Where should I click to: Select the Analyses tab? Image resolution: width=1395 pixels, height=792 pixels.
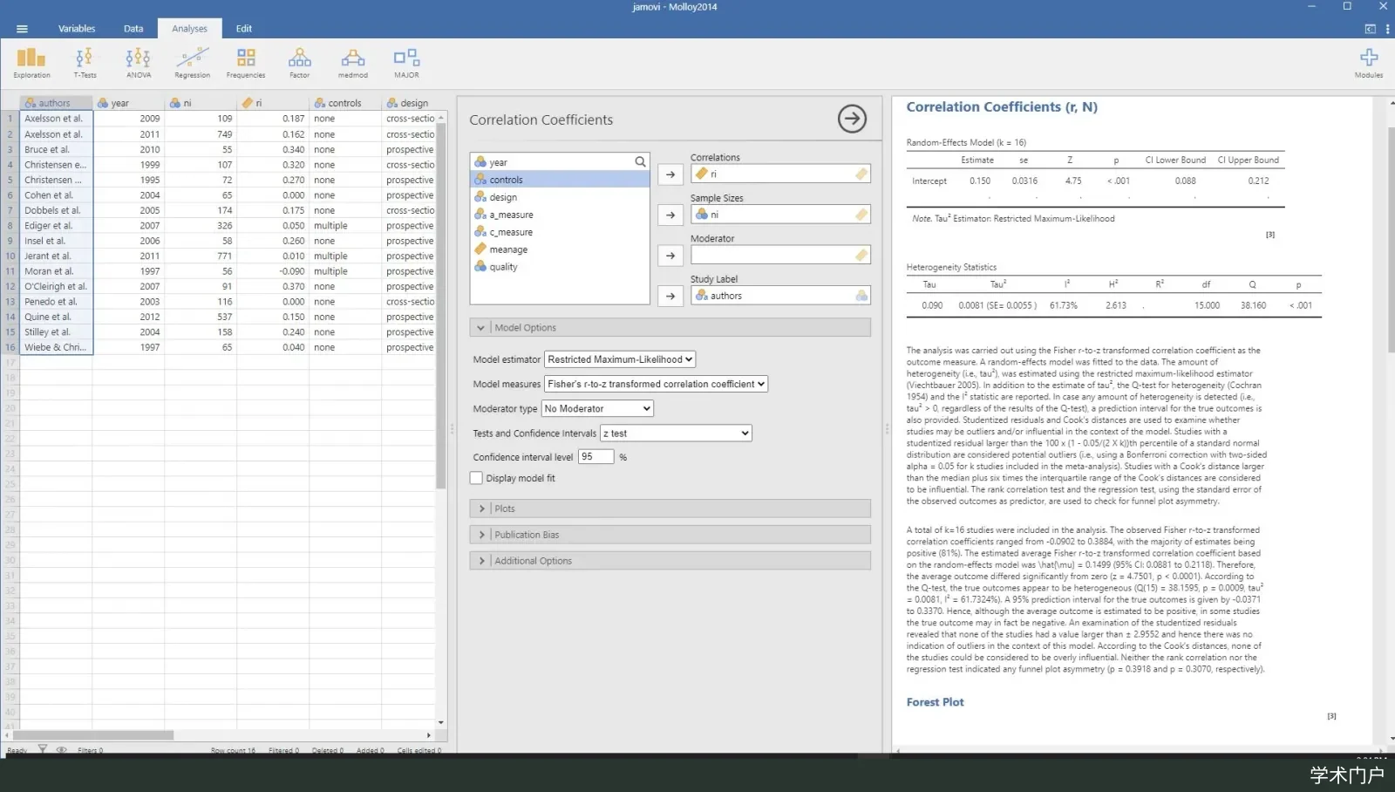pos(189,29)
